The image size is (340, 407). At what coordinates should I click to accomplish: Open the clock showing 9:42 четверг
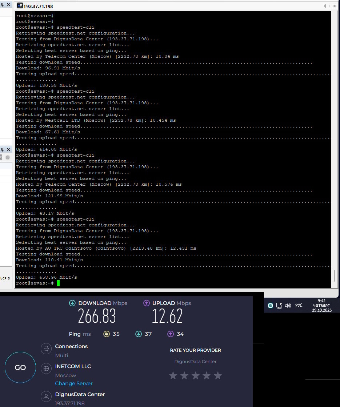coord(321,306)
